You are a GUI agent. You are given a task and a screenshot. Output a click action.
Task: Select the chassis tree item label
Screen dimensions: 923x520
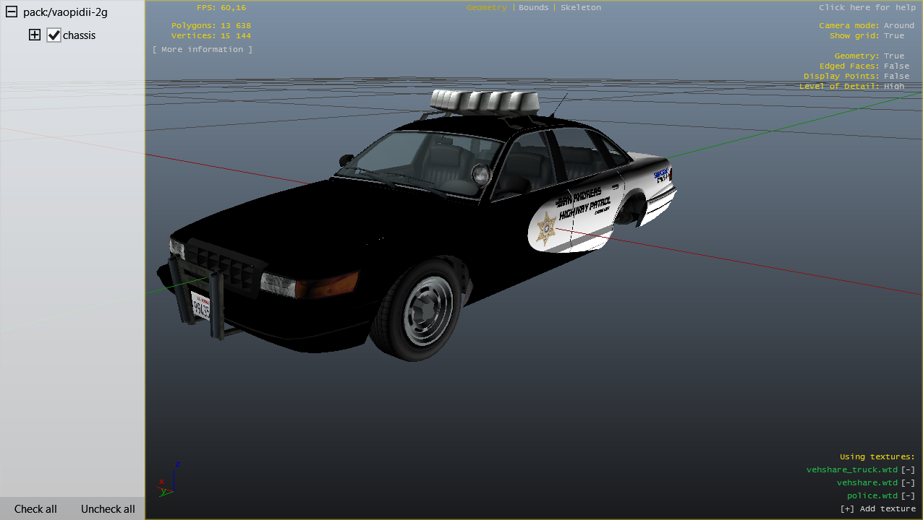tap(80, 35)
